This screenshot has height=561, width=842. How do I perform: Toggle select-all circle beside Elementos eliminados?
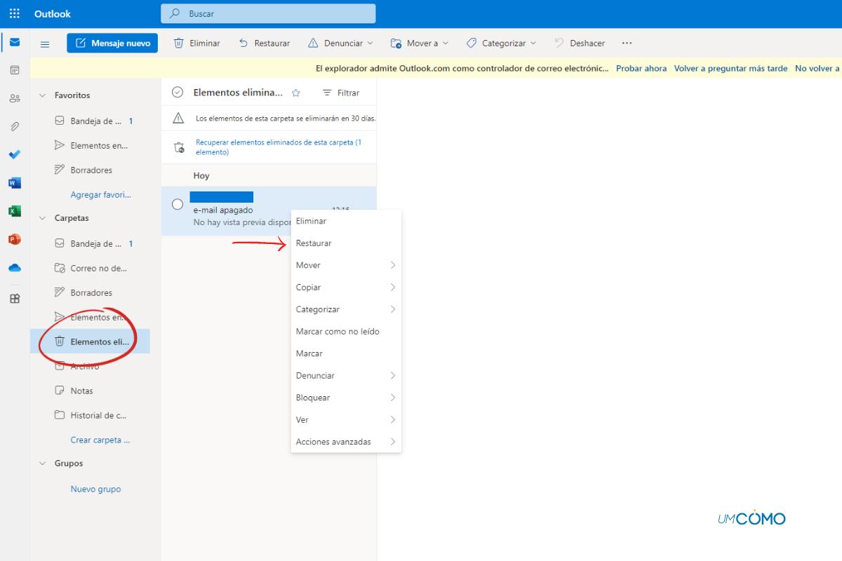178,93
